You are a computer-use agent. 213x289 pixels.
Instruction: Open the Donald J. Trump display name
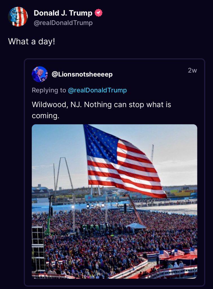point(63,13)
